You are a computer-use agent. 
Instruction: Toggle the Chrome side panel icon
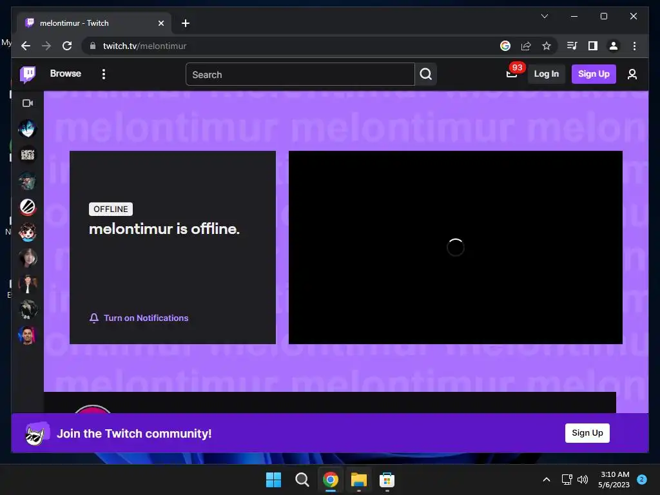(593, 46)
